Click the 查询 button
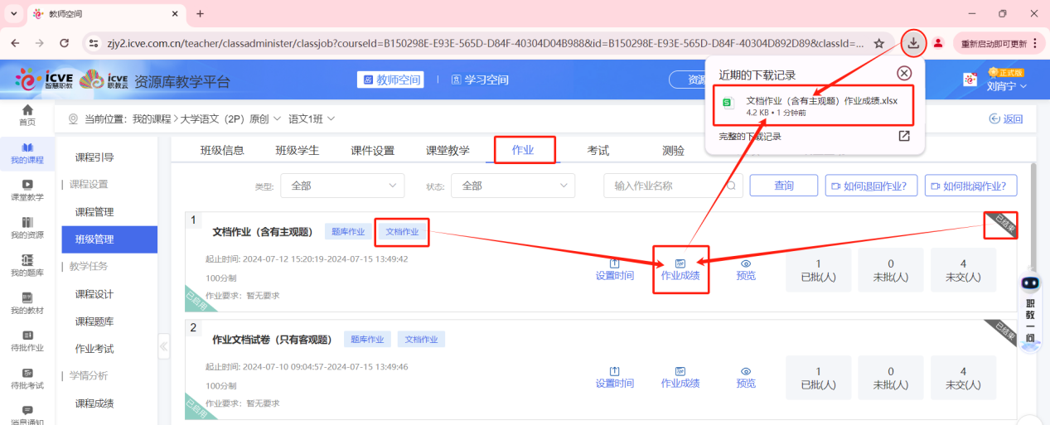This screenshot has width=1050, height=425. (784, 186)
